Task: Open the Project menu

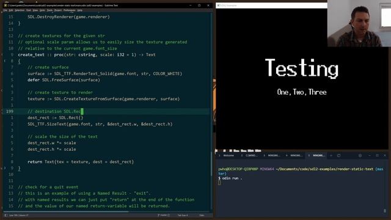Action: click(x=58, y=10)
